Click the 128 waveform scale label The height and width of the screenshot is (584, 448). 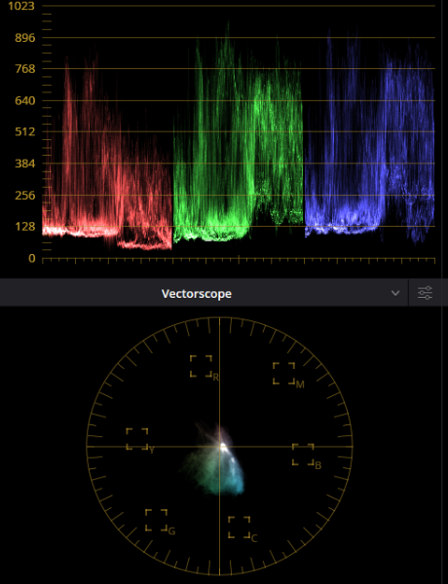pos(25,227)
